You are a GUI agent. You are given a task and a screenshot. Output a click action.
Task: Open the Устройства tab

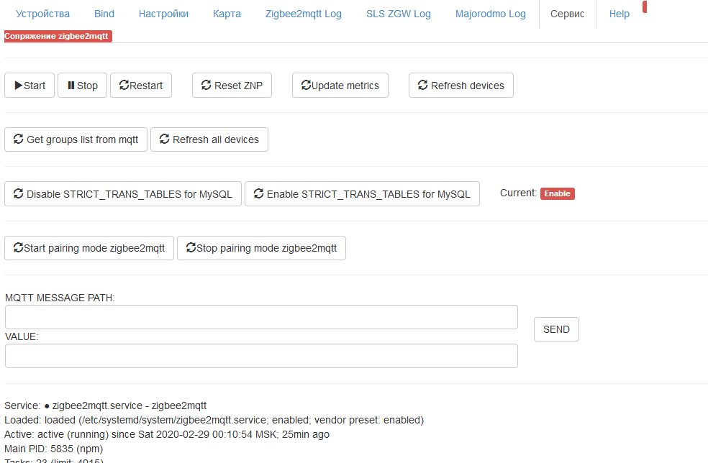point(42,14)
